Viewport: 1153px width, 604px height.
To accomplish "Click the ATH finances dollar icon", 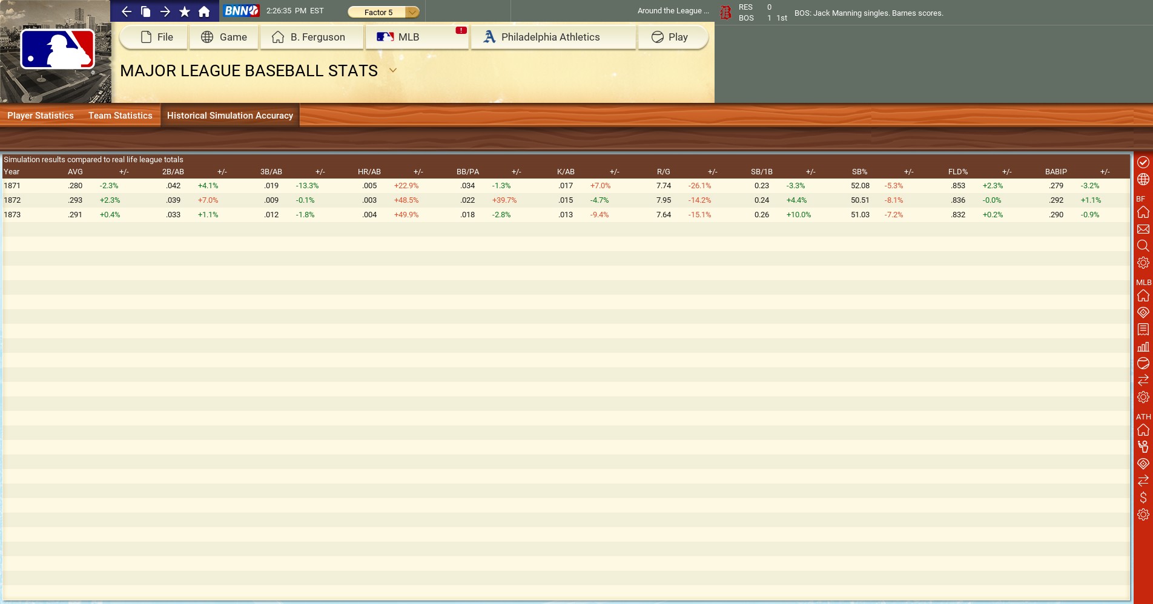I will pos(1143,497).
